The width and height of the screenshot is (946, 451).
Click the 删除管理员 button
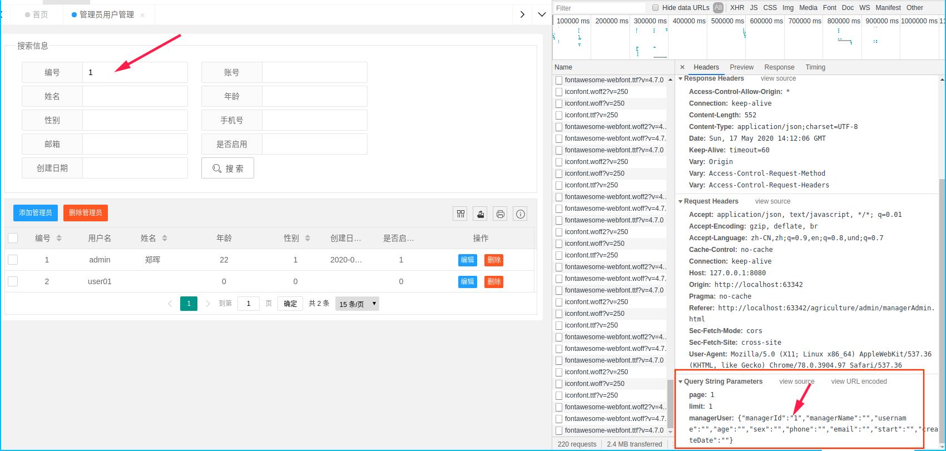86,213
